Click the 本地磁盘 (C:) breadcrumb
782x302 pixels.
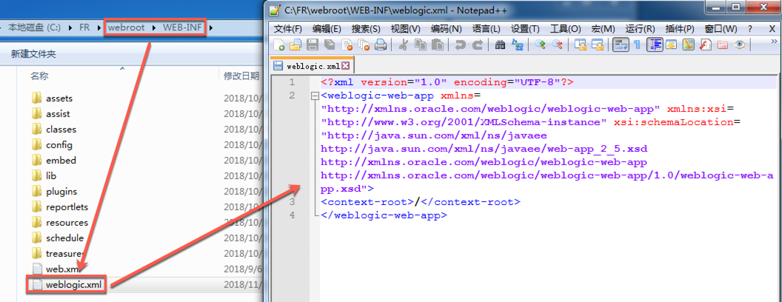pos(34,27)
